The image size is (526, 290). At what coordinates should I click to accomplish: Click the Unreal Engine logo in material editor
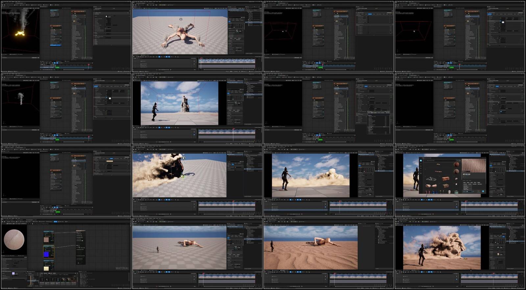click(3, 219)
